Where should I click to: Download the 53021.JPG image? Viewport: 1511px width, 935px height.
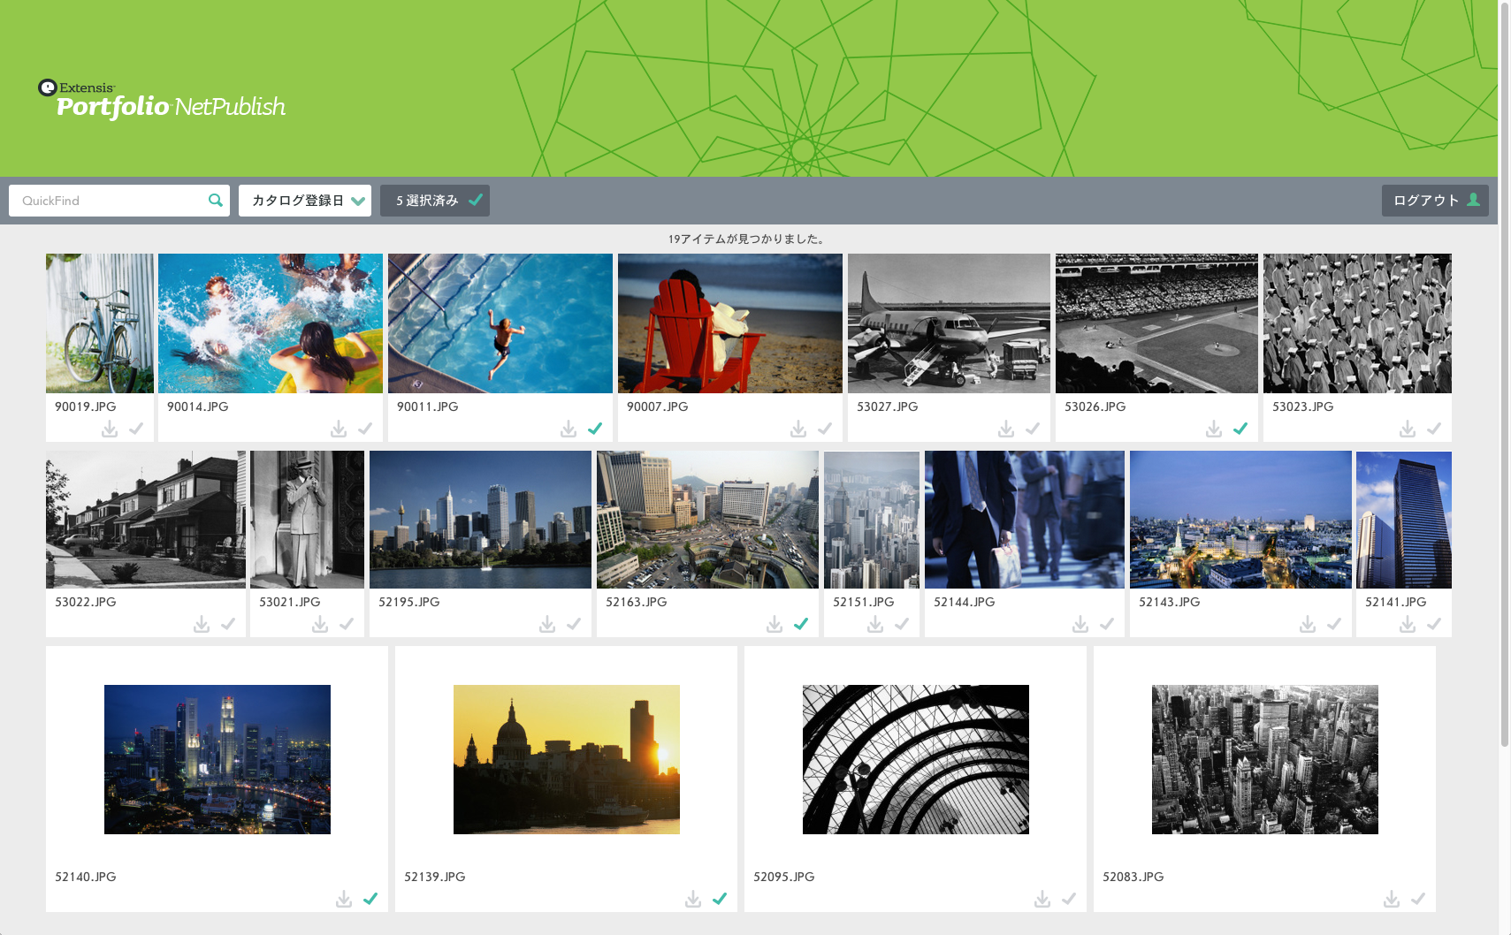tap(320, 624)
